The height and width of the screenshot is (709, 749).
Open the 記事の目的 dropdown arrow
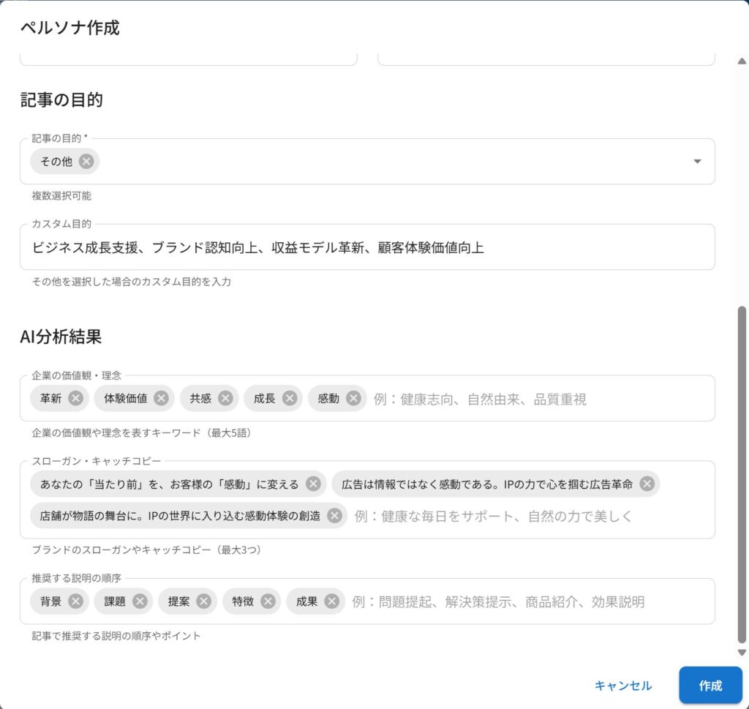tap(697, 162)
